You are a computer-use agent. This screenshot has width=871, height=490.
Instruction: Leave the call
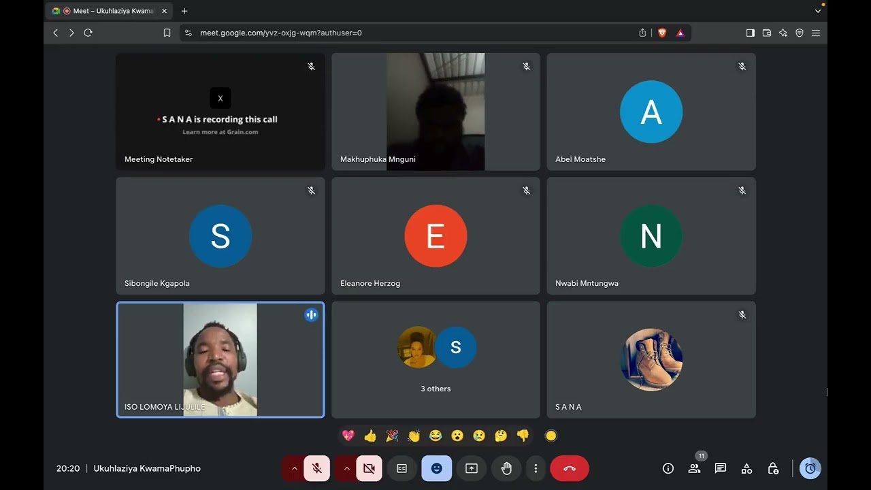tap(570, 468)
